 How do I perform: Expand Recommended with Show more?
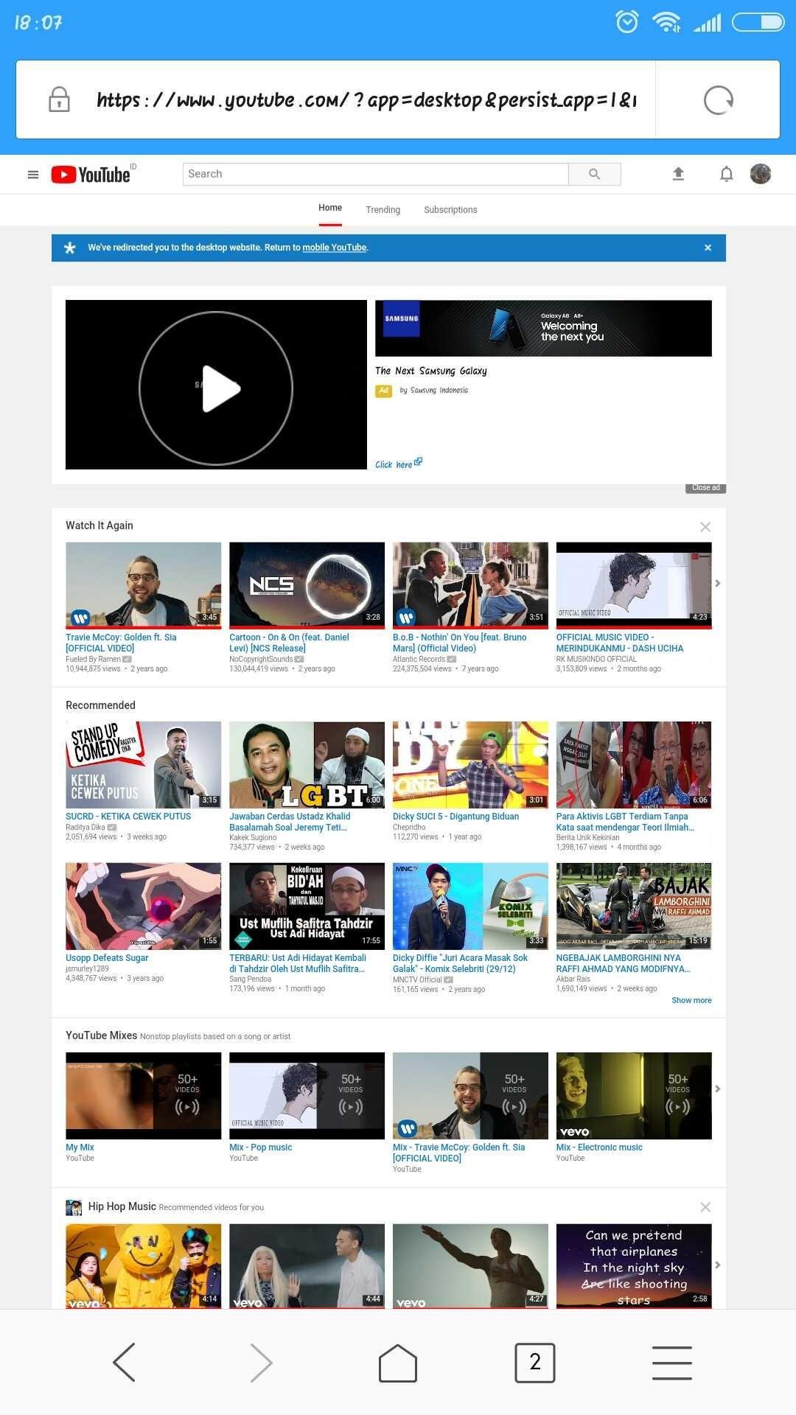click(x=691, y=1001)
